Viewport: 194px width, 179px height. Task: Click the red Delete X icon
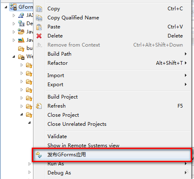(39, 36)
